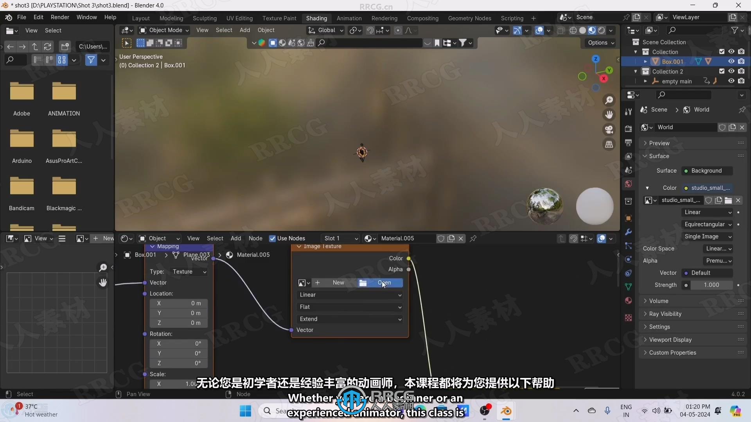Open the Output properties tab
The height and width of the screenshot is (422, 751).
click(x=629, y=143)
